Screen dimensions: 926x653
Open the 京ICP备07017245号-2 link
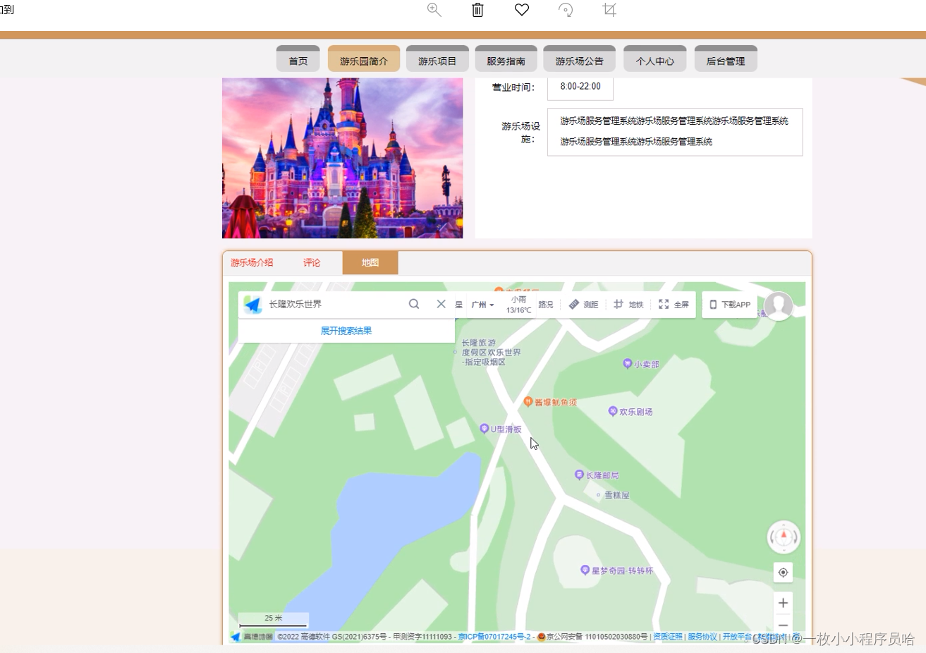[494, 637]
